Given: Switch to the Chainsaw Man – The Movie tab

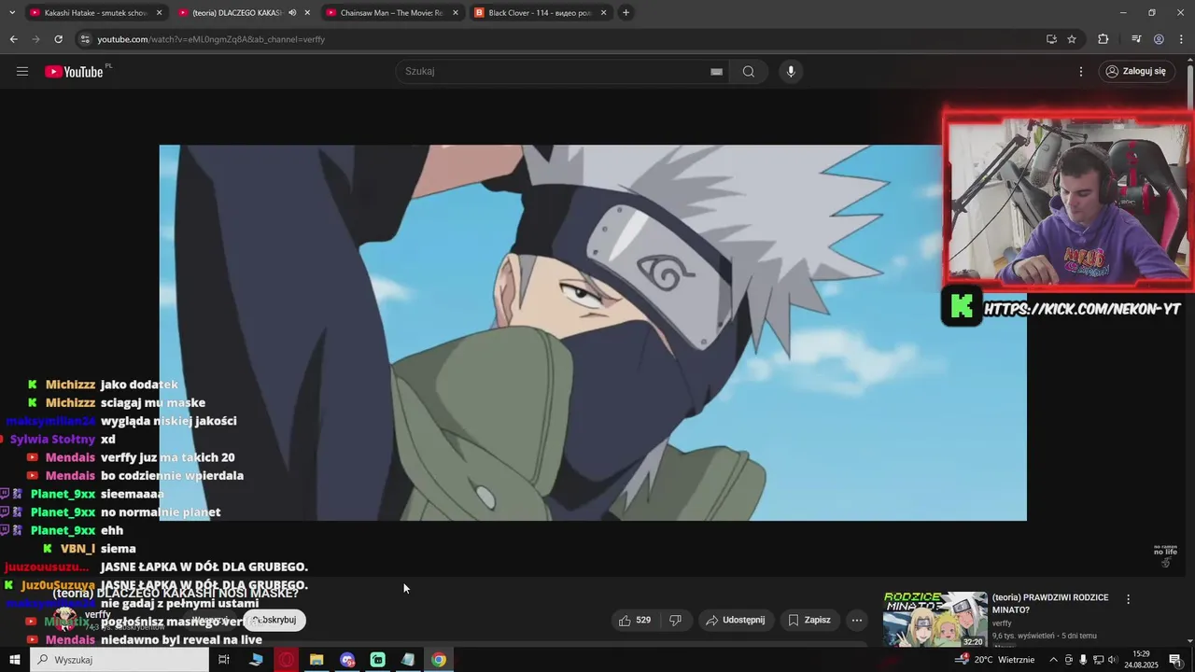Looking at the screenshot, I should pyautogui.click(x=391, y=13).
